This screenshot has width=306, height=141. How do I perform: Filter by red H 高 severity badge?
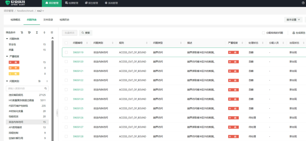click(14, 62)
